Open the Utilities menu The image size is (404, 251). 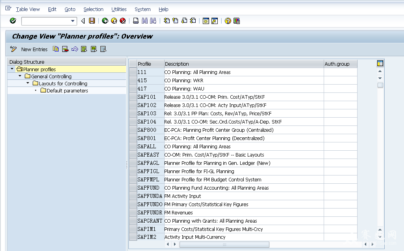tap(119, 9)
